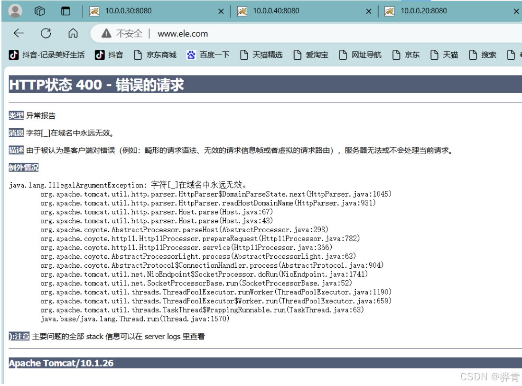This screenshot has height=386, width=522.
Task: Click the HTTP状态 400 错误的请求 heading
Action: (96, 85)
